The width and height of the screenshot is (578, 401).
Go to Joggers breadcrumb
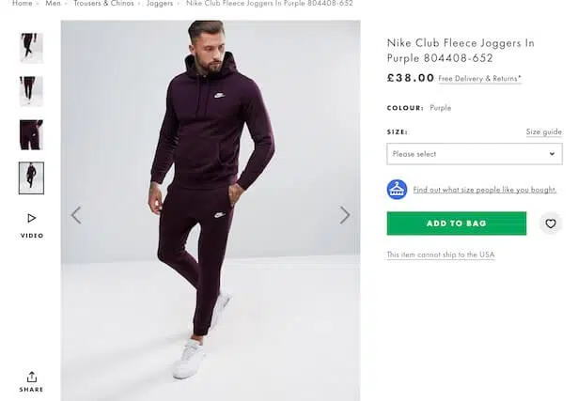click(x=160, y=4)
